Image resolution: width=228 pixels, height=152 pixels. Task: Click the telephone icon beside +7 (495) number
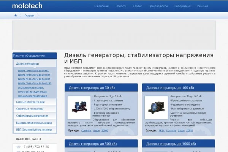[x=19, y=147]
